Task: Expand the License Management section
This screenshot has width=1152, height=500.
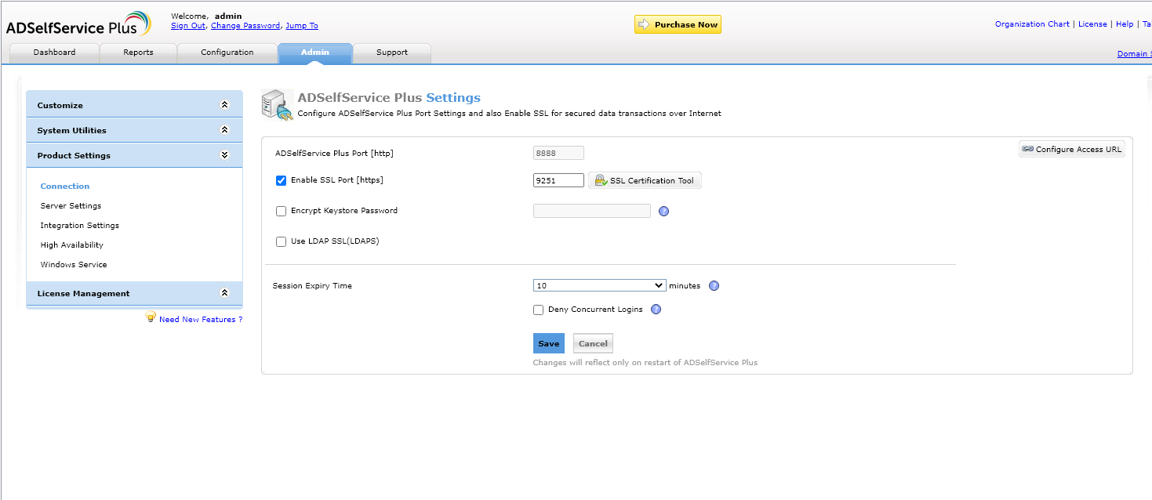Action: 224,292
